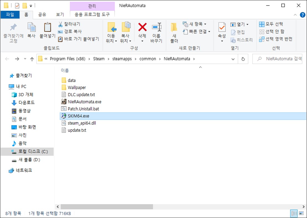This screenshot has height=218, width=307.
Task: Click the Refresh button in address bar
Action: [x=243, y=59]
